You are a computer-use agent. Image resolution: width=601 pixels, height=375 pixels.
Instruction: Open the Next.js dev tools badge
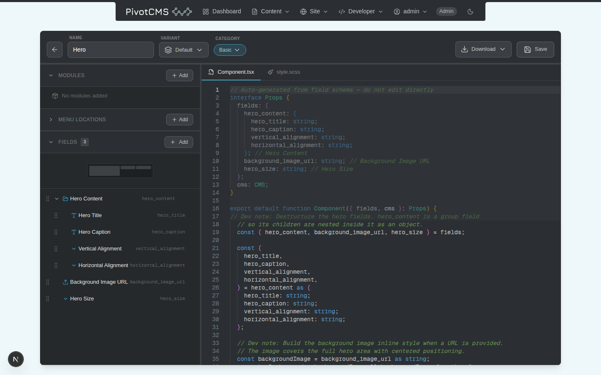[x=16, y=359]
